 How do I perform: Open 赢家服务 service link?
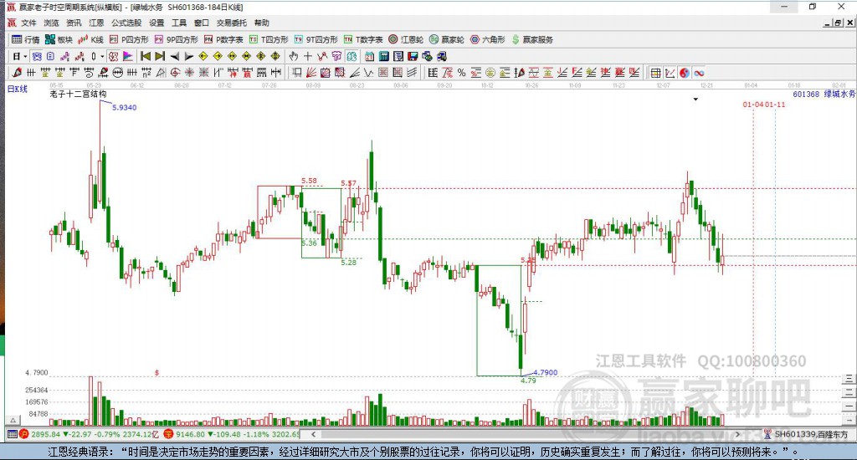point(532,39)
